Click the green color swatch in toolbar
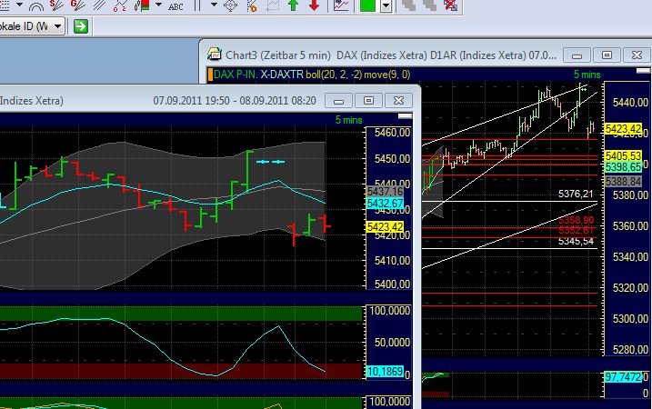 pyautogui.click(x=367, y=5)
